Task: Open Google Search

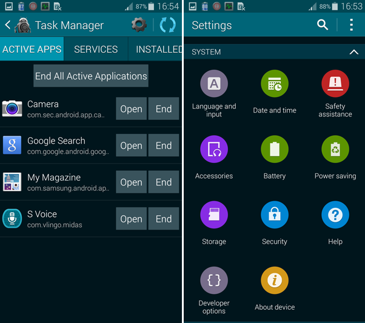Action: [x=132, y=145]
